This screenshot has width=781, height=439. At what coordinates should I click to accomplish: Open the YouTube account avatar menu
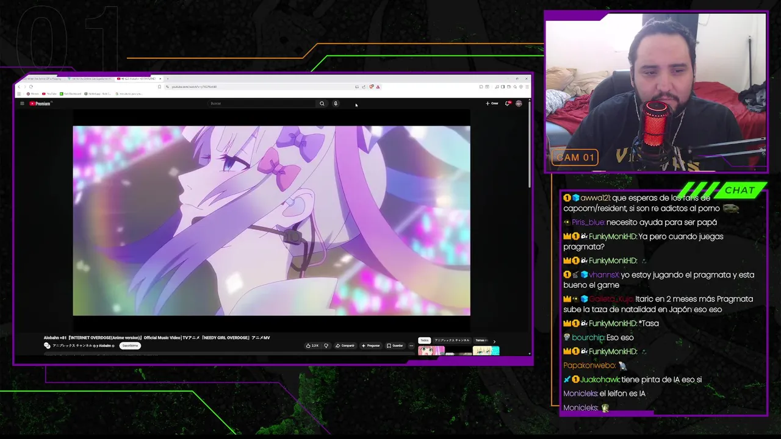[x=519, y=104]
